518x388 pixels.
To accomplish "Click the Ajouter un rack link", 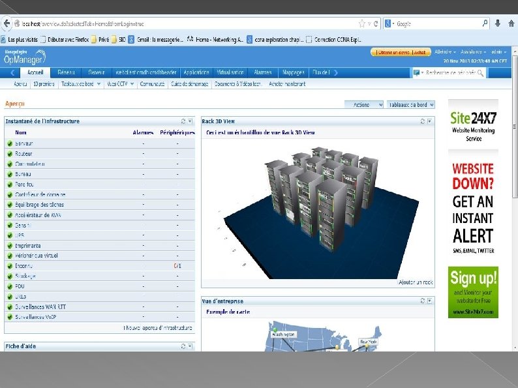I will pyautogui.click(x=416, y=282).
